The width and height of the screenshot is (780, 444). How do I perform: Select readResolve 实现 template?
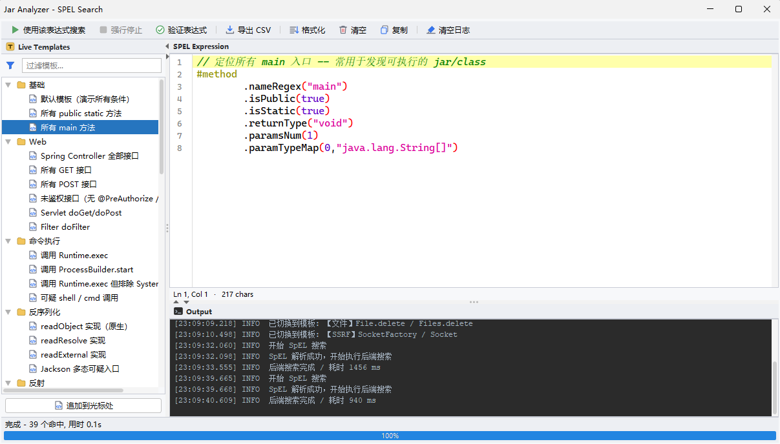pos(72,340)
